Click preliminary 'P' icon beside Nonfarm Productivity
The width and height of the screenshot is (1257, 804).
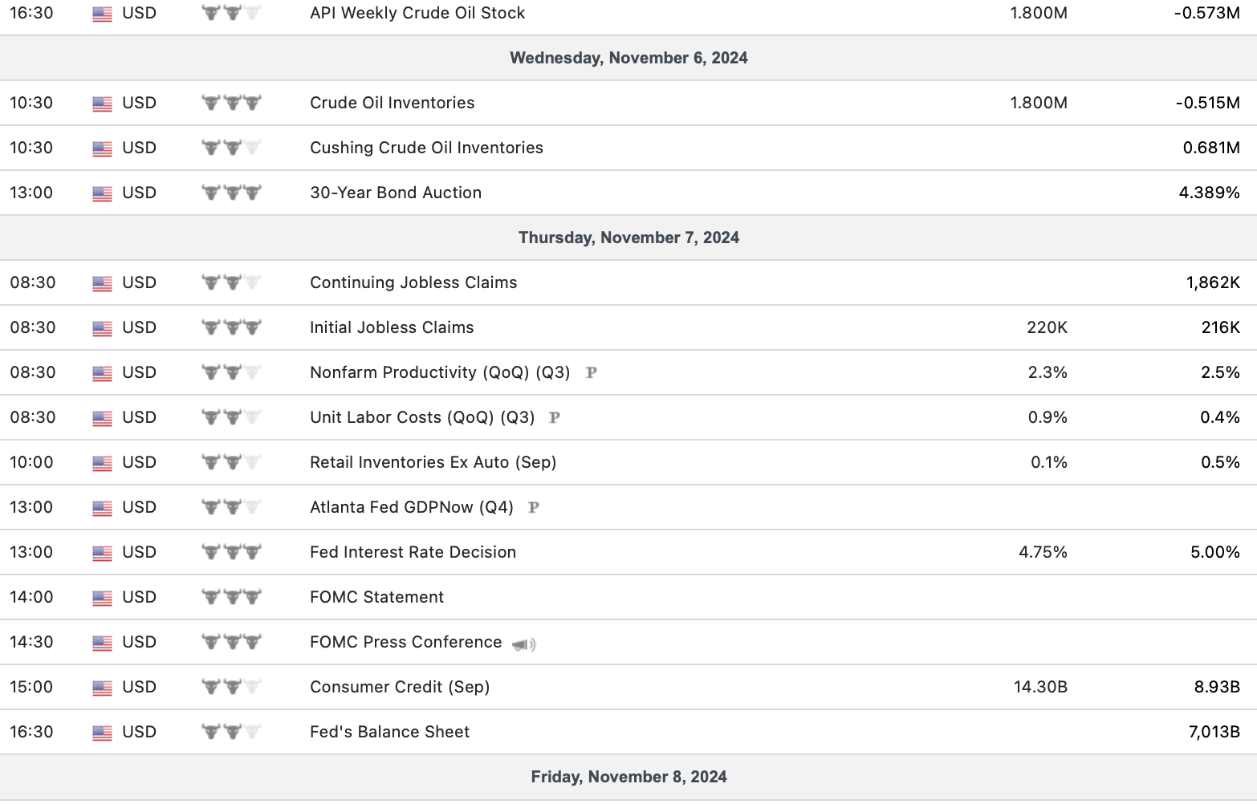click(x=592, y=372)
